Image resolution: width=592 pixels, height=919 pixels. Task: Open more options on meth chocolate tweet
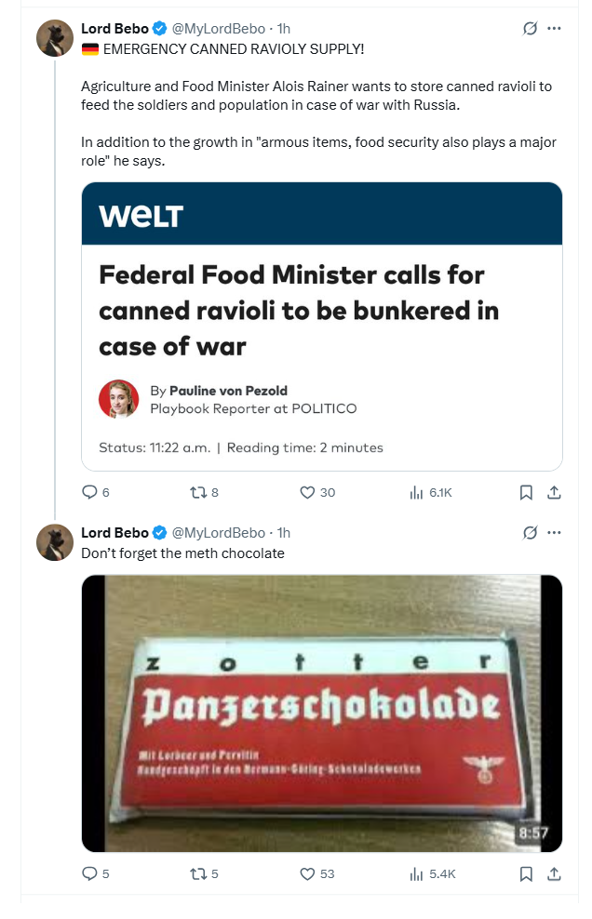tap(555, 533)
